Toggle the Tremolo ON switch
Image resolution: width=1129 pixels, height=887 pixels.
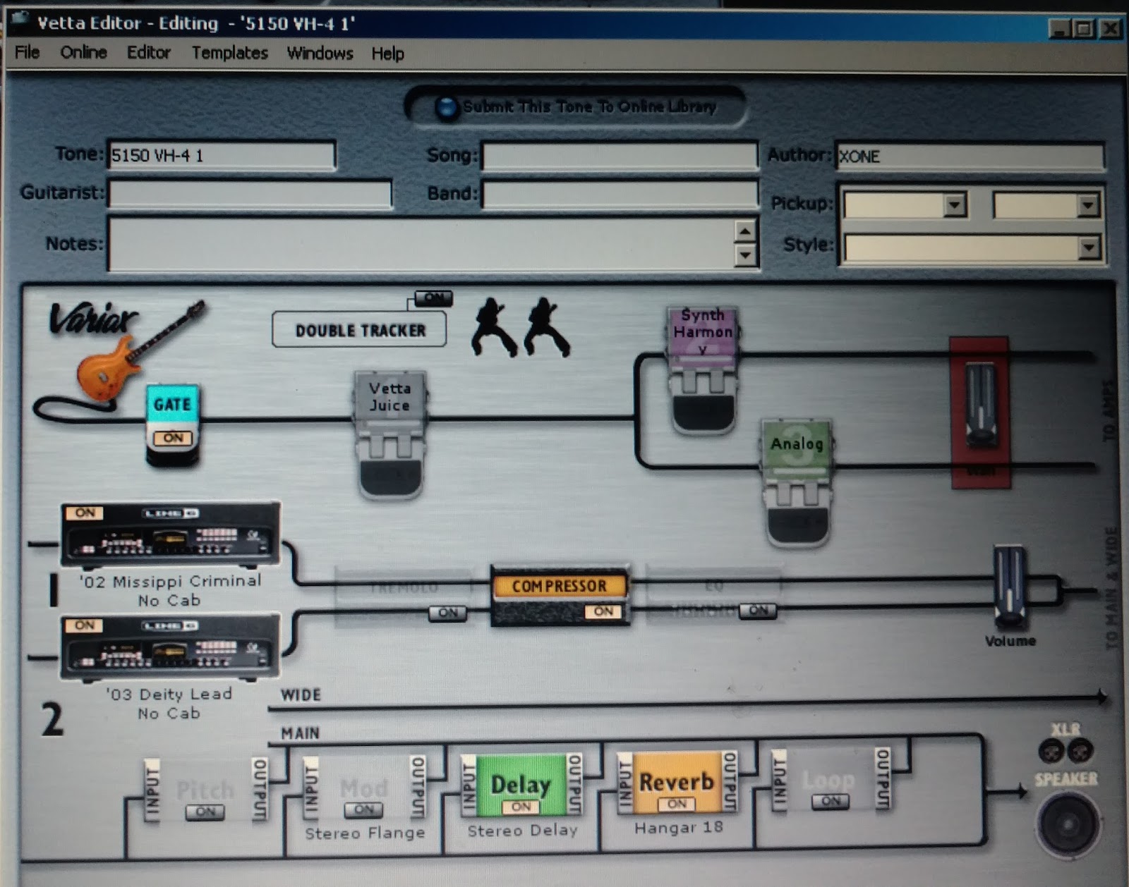pos(448,613)
